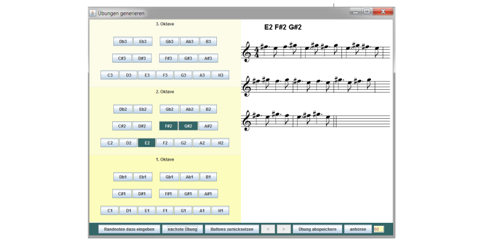Toggle off the selected G#2 button
This screenshot has height=240, width=493.
point(188,126)
